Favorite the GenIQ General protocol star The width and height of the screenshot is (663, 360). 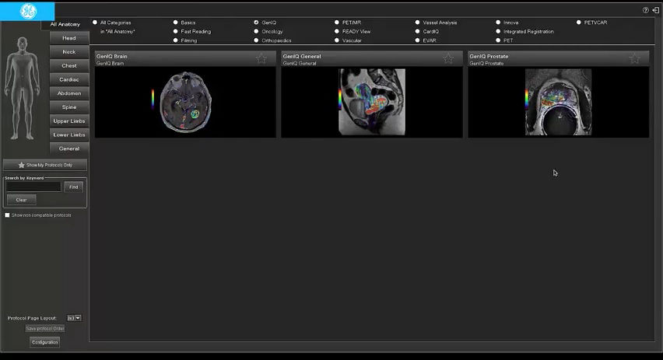coord(448,58)
